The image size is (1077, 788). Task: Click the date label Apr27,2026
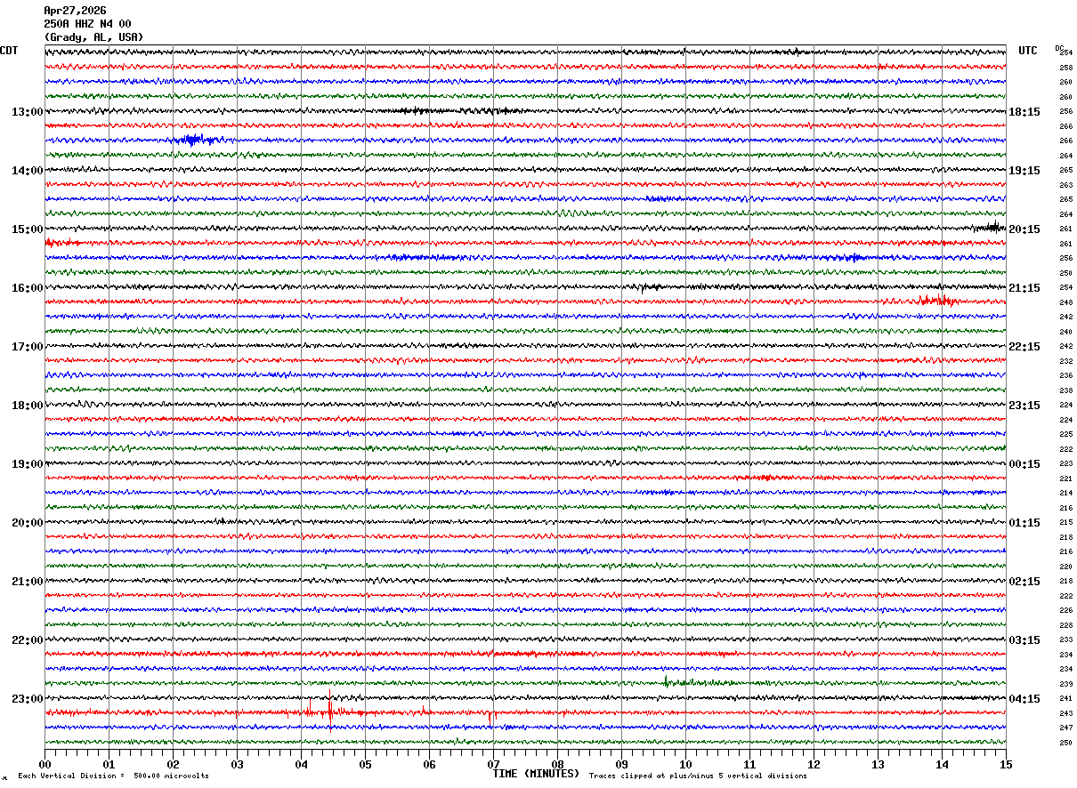coord(75,11)
